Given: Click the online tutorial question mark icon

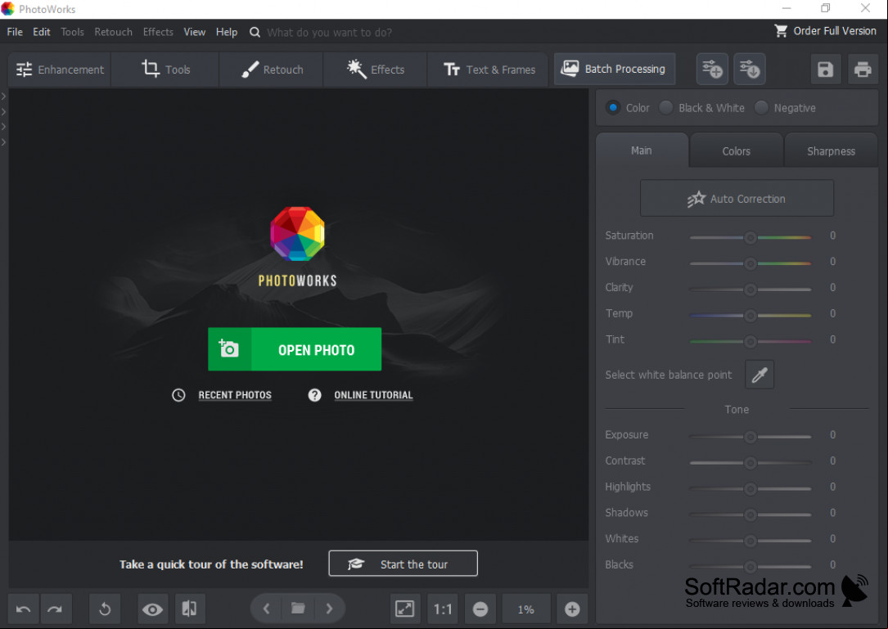Looking at the screenshot, I should [314, 395].
